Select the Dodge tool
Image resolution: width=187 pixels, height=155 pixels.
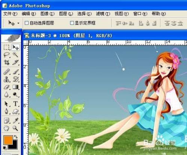(x=16, y=94)
